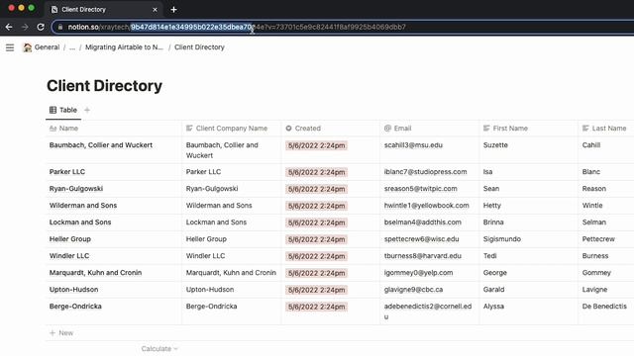Viewport: 634px width, 356px height.
Task: Click the browser forward arrow
Action: 25,27
